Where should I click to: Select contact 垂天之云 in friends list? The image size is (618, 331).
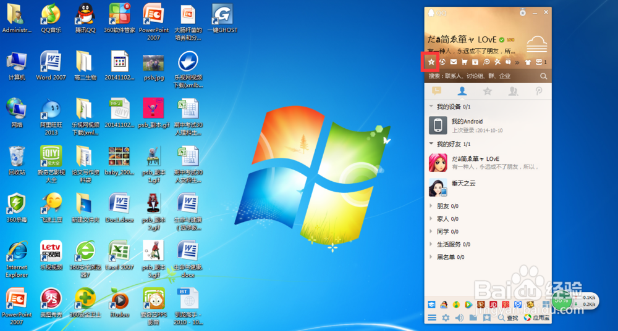click(488, 187)
